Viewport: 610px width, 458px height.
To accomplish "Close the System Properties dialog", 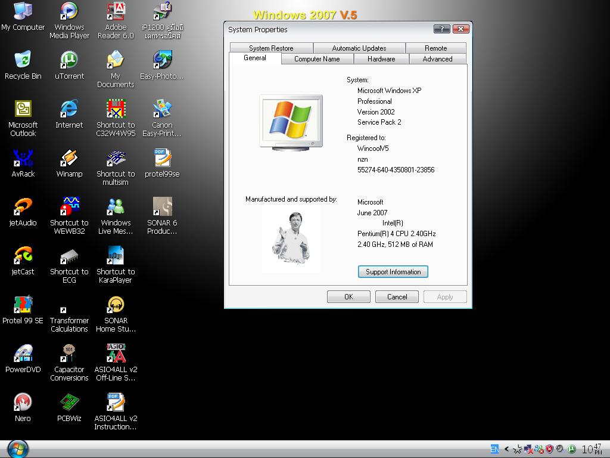I will coord(460,29).
